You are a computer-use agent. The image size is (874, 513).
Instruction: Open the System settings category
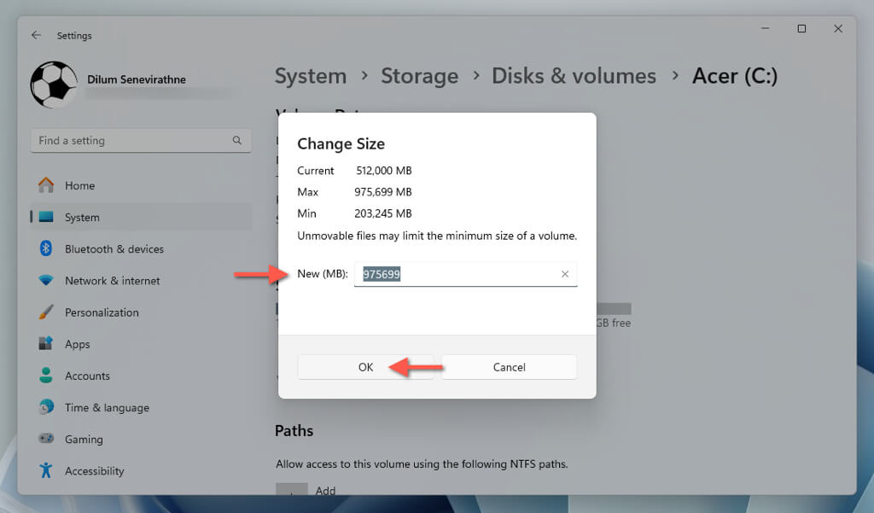(x=82, y=217)
